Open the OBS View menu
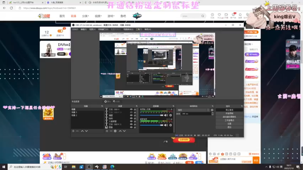303x170 pixels. point(92,29)
